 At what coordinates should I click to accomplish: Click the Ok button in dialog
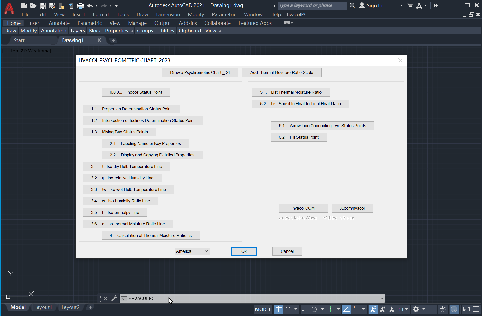244,251
